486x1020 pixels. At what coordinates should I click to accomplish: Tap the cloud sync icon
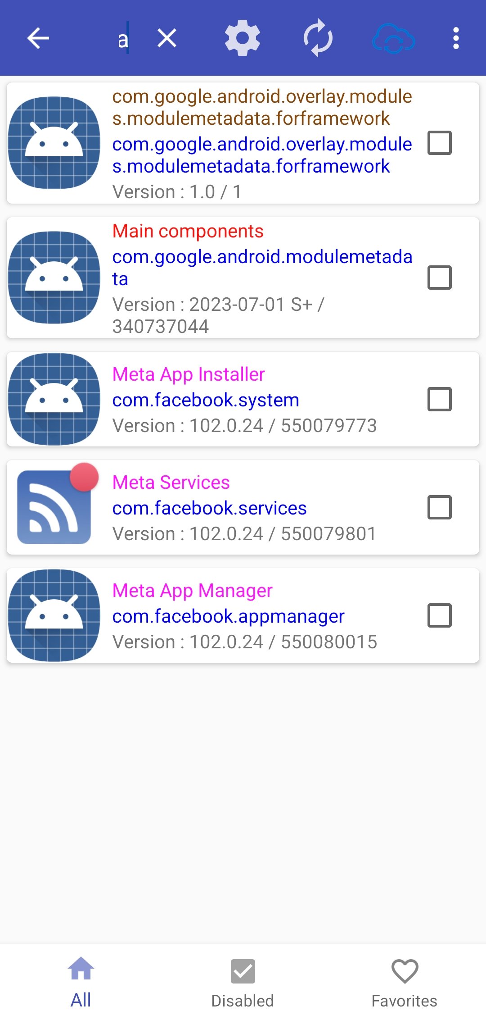394,39
